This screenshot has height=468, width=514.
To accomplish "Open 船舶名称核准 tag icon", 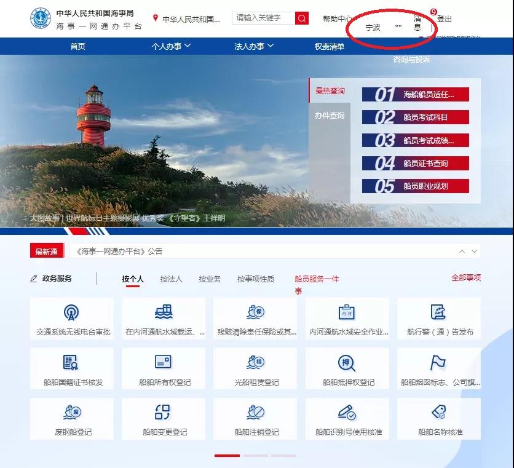I will [438, 412].
